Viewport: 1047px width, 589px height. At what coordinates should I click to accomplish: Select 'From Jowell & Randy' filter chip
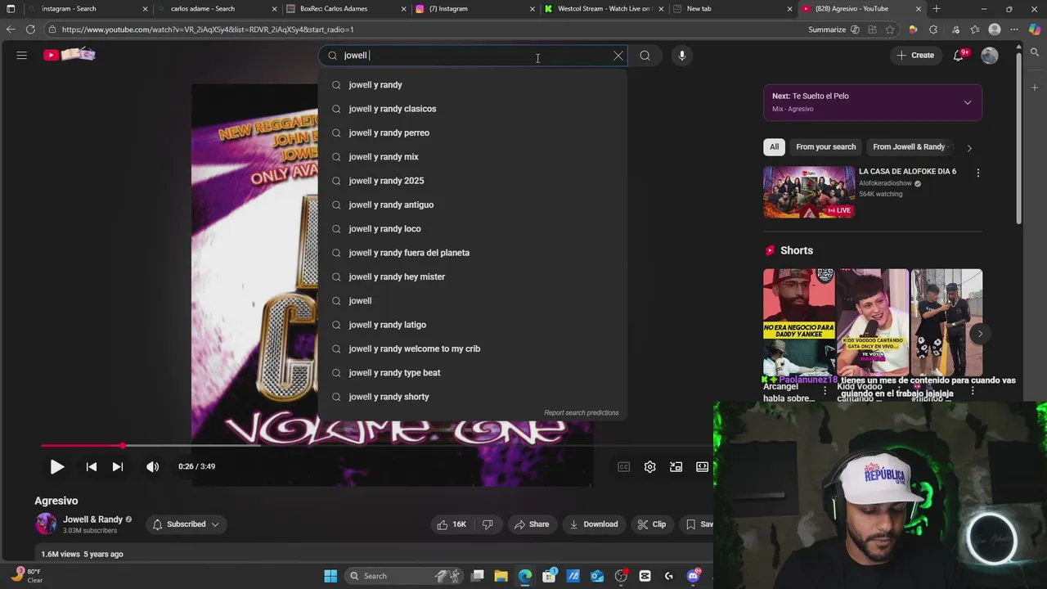coord(909,147)
